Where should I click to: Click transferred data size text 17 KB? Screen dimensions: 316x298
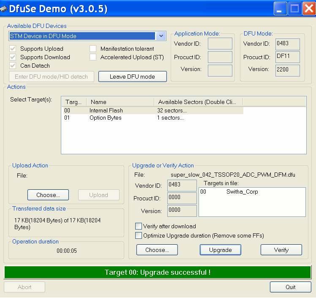pos(57,224)
